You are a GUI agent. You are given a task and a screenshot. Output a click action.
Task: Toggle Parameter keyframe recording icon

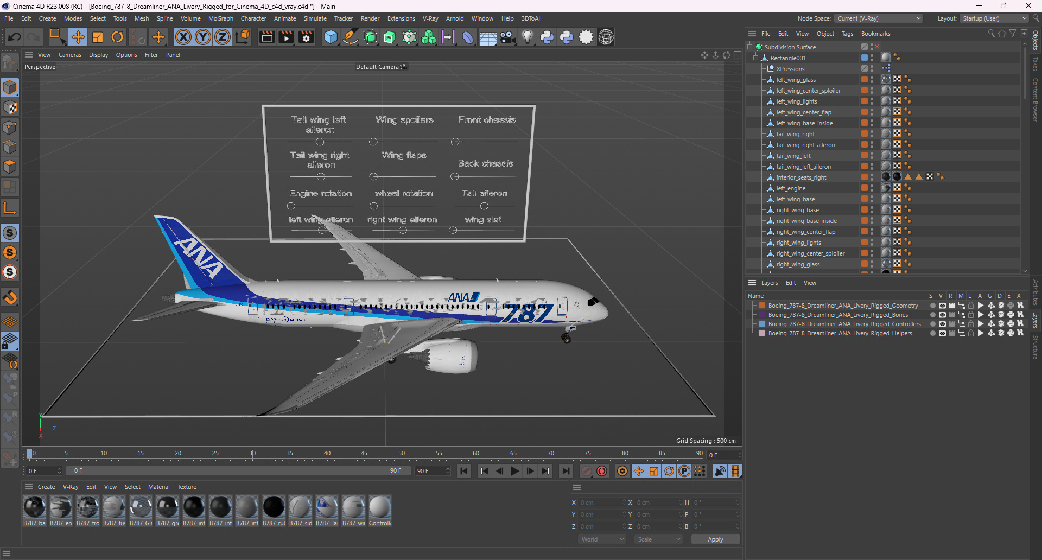pyautogui.click(x=684, y=471)
